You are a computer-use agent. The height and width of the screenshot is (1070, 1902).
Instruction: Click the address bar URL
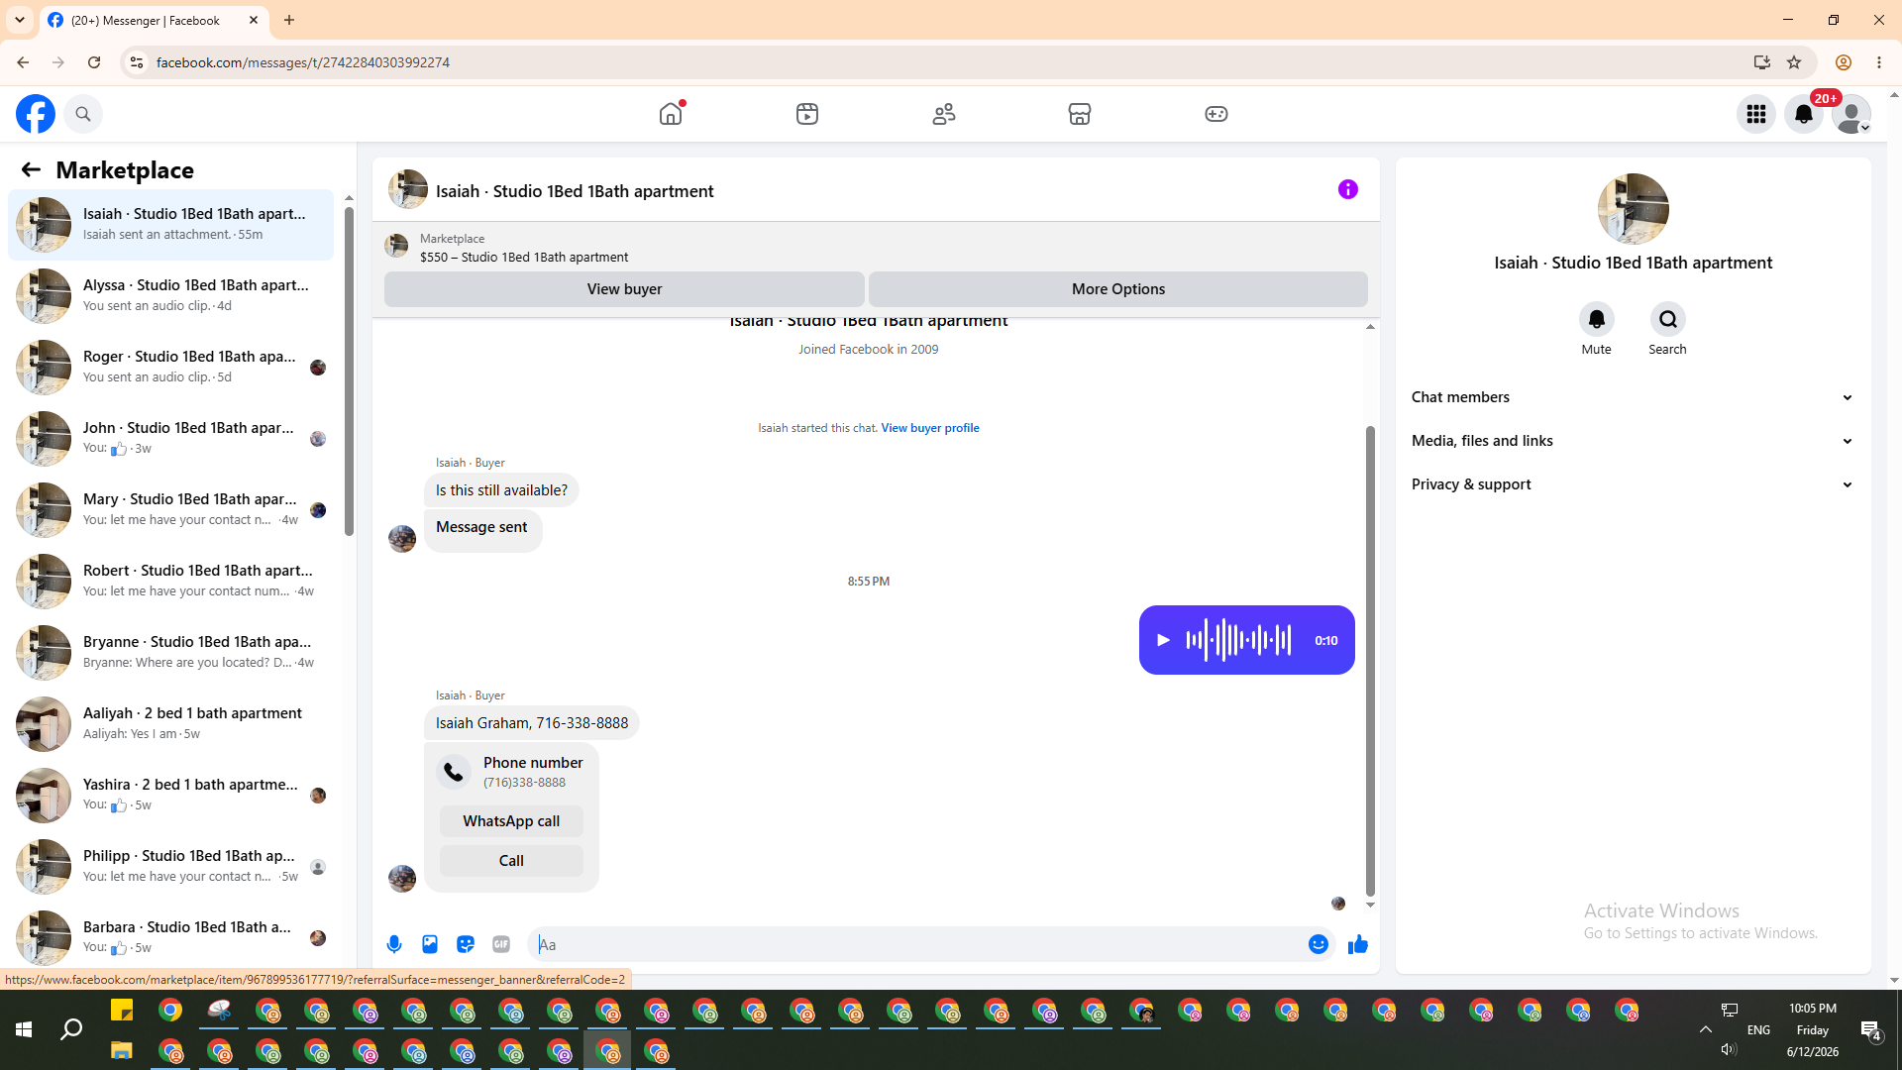point(303,62)
